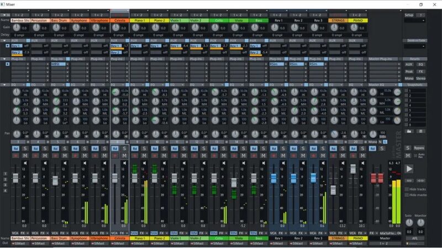Mute the Xylophone channel
This screenshot has width=442, height=248.
click(x=85, y=155)
